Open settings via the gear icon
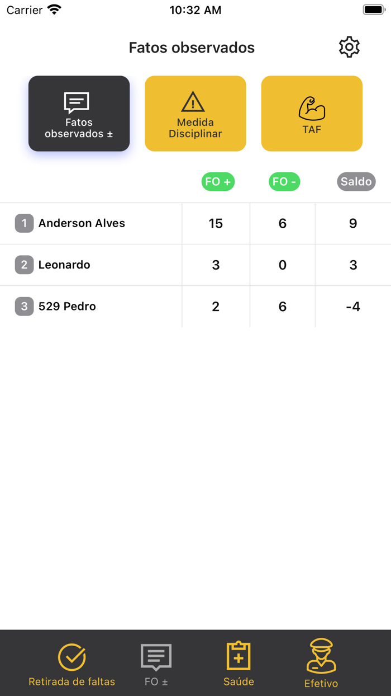 [x=349, y=48]
